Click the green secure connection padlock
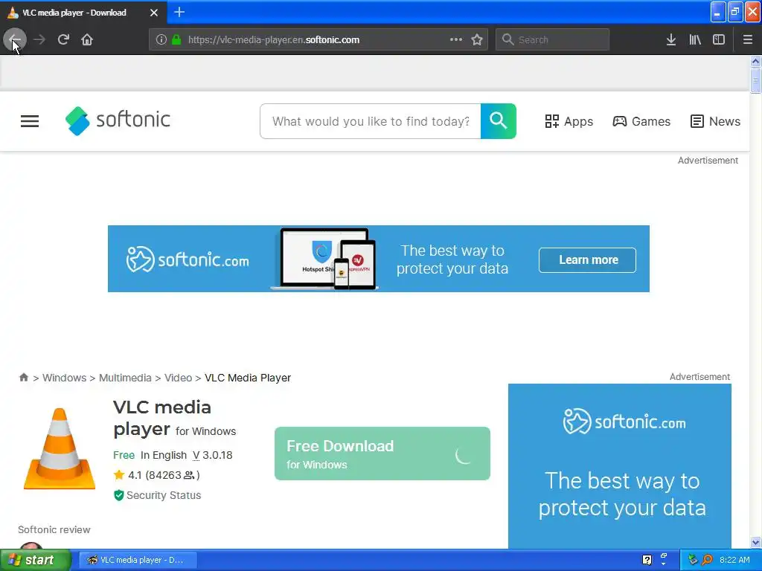This screenshot has width=762, height=571. coord(176,40)
